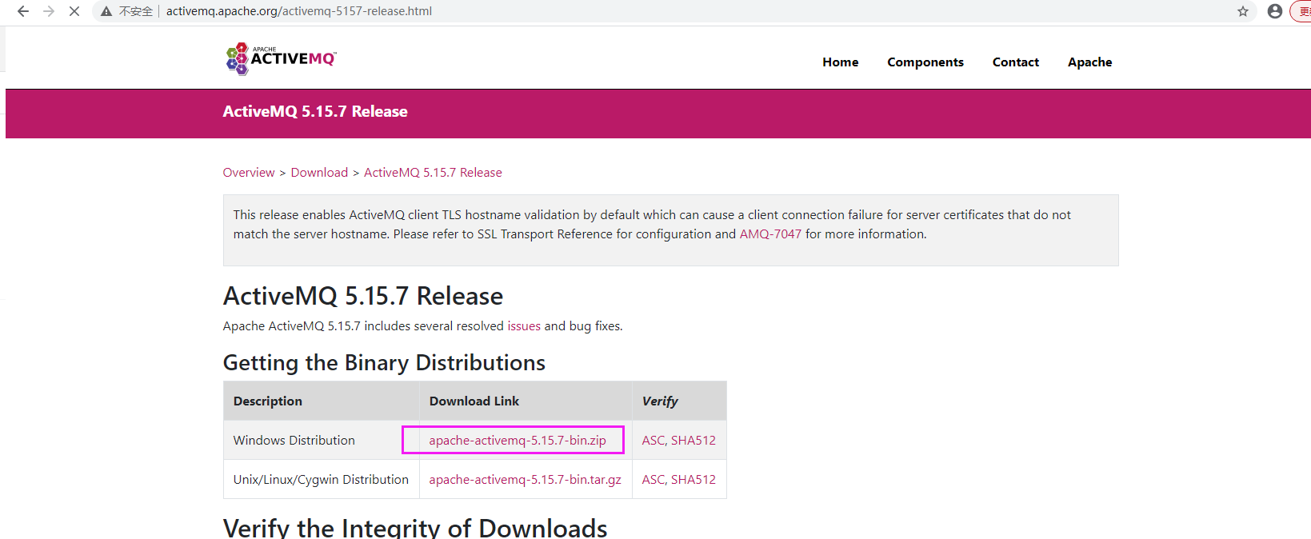
Task: Click the browser forward arrow
Action: (x=49, y=11)
